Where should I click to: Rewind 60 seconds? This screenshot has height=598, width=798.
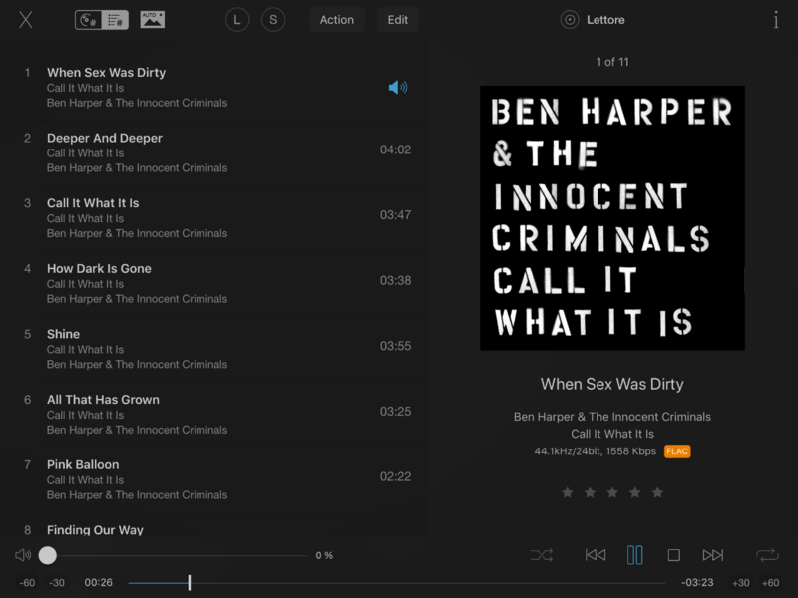point(28,583)
